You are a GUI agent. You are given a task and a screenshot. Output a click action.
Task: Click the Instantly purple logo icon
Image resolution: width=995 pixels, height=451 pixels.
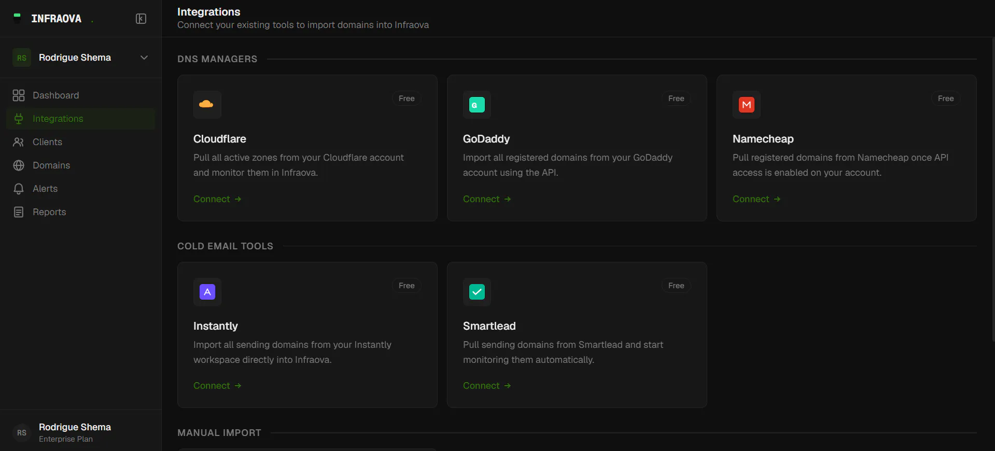207,291
